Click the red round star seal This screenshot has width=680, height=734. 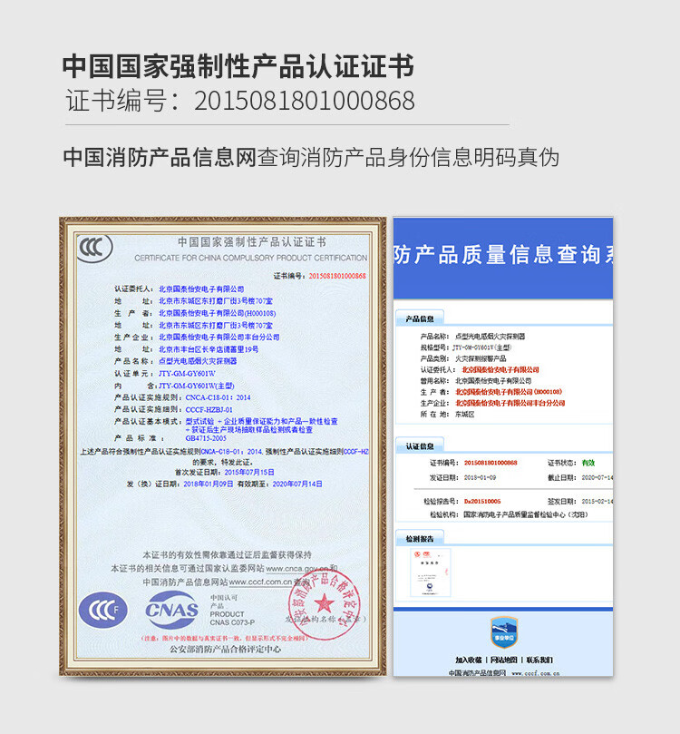[324, 605]
